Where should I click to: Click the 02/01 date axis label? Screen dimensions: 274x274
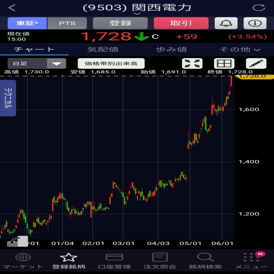93,243
